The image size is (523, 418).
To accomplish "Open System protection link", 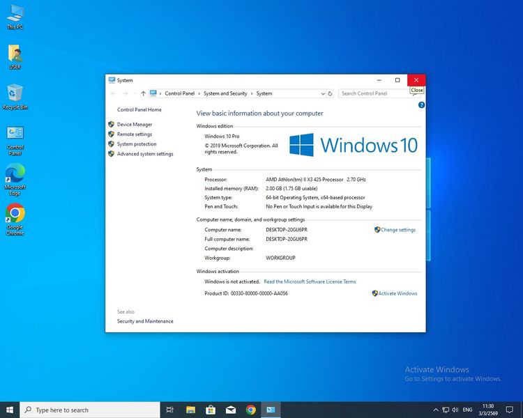I will click(x=137, y=144).
